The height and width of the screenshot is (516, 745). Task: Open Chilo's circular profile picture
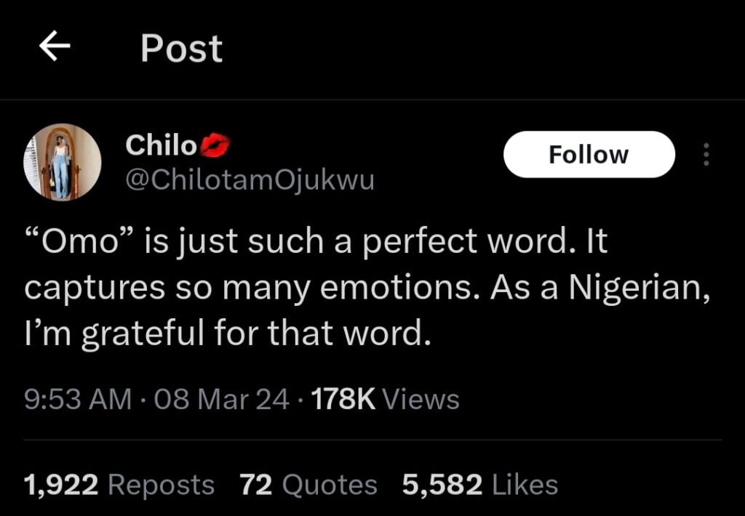coord(63,162)
